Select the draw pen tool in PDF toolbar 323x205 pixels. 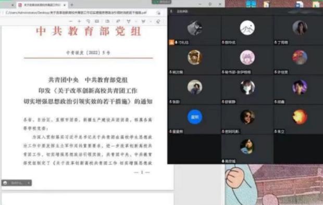pyautogui.click(x=129, y=21)
